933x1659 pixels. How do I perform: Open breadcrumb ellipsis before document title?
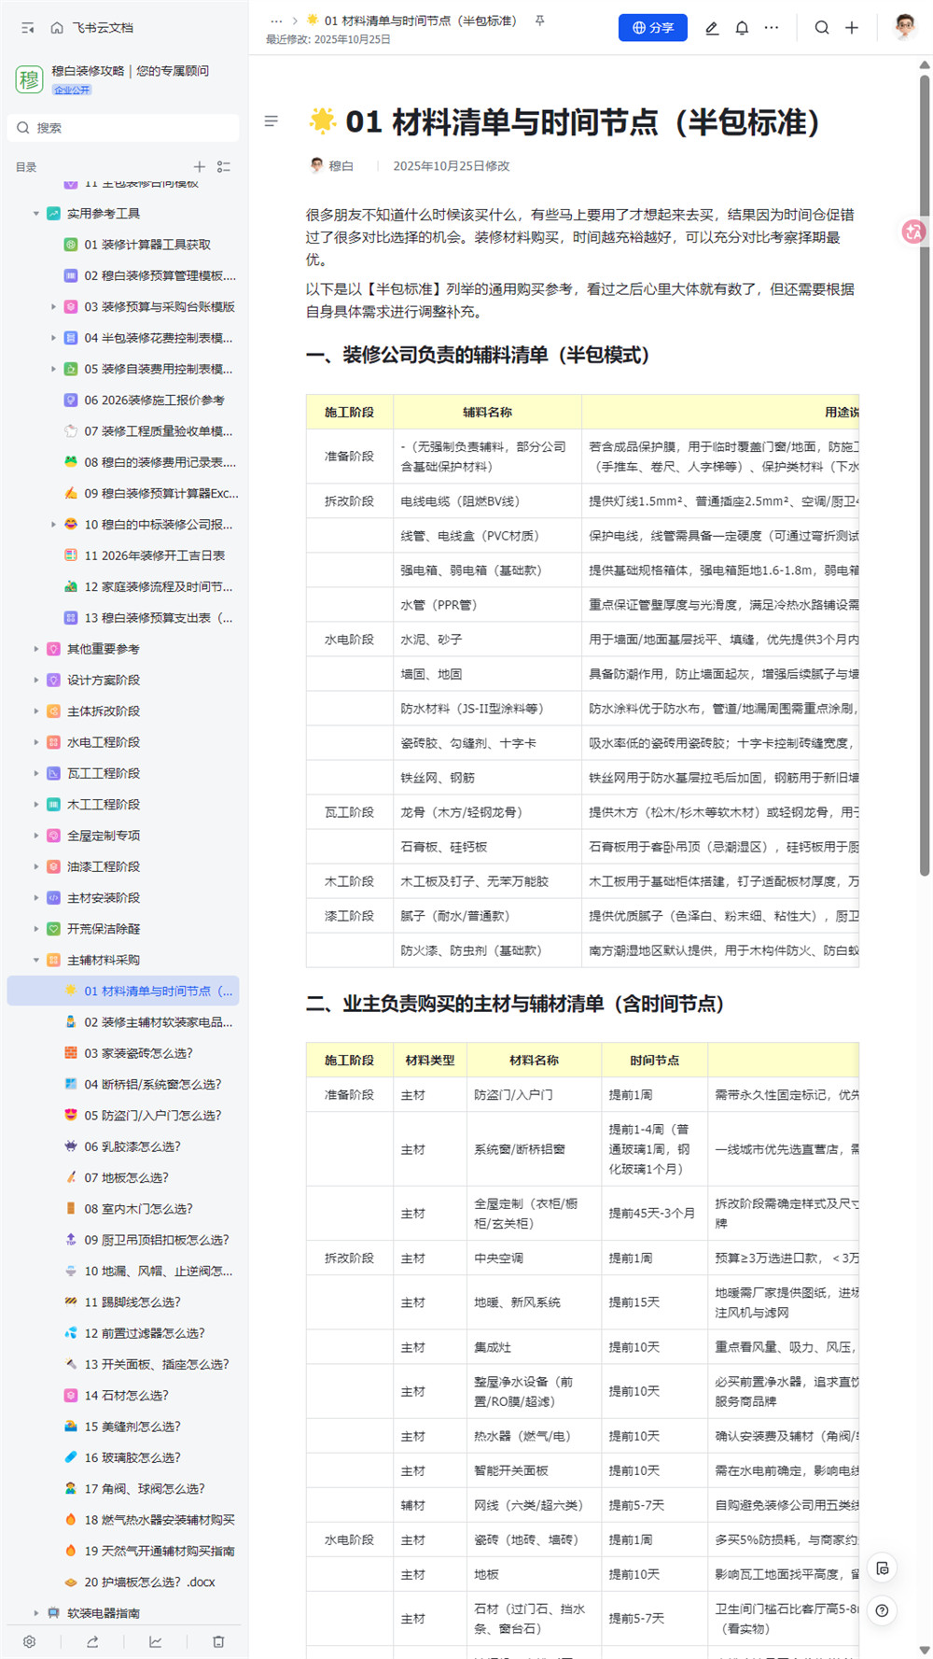276,21
